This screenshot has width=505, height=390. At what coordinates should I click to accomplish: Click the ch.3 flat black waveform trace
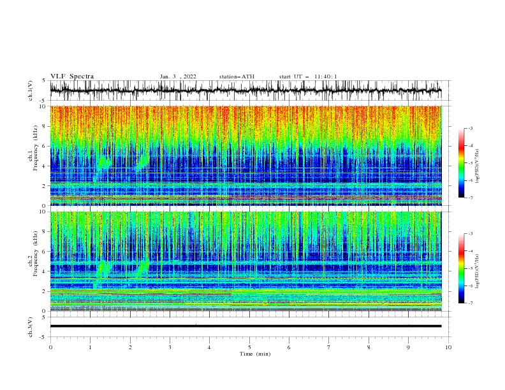click(x=245, y=326)
